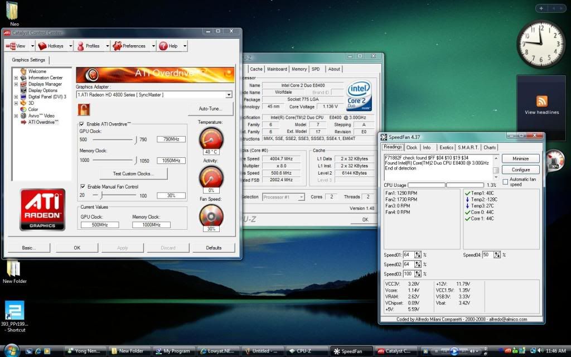Open the Profiles toolbar icon

(81, 46)
